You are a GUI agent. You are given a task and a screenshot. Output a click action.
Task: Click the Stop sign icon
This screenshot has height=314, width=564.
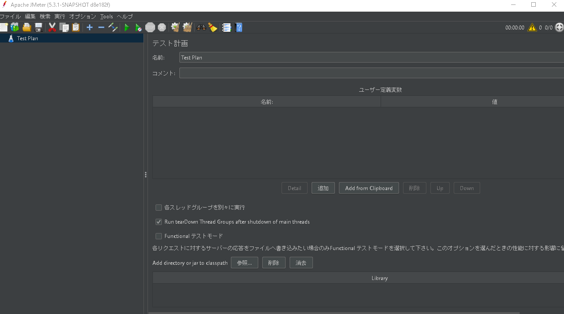pos(150,27)
